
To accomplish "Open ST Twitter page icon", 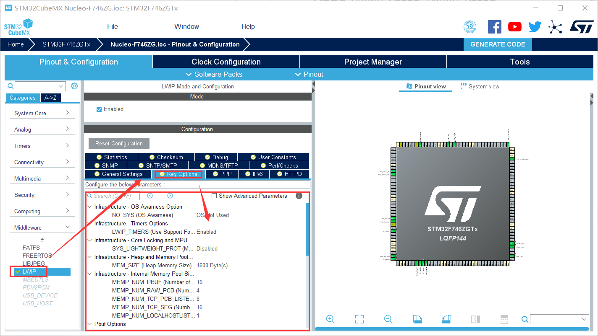I will pyautogui.click(x=535, y=27).
